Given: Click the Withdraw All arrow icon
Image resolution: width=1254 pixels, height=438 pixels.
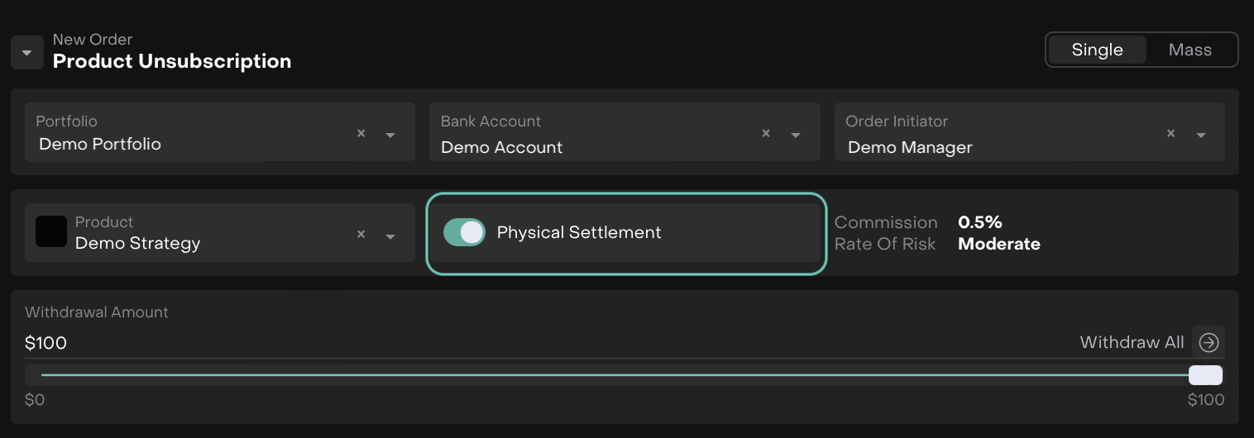Looking at the screenshot, I should click(1209, 342).
